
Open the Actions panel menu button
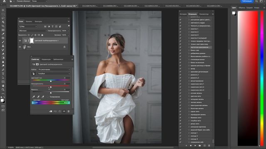coord(213,14)
